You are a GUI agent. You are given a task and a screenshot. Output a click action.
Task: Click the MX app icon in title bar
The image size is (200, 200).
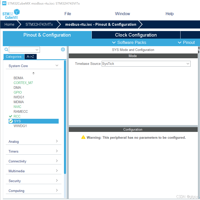[x=4, y=3]
